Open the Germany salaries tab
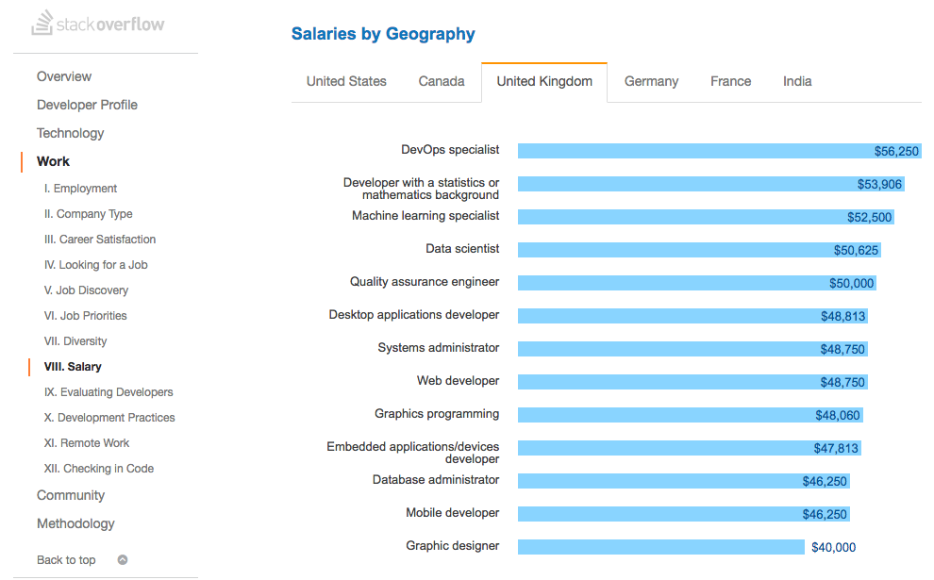This screenshot has height=580, width=934. 651,81
